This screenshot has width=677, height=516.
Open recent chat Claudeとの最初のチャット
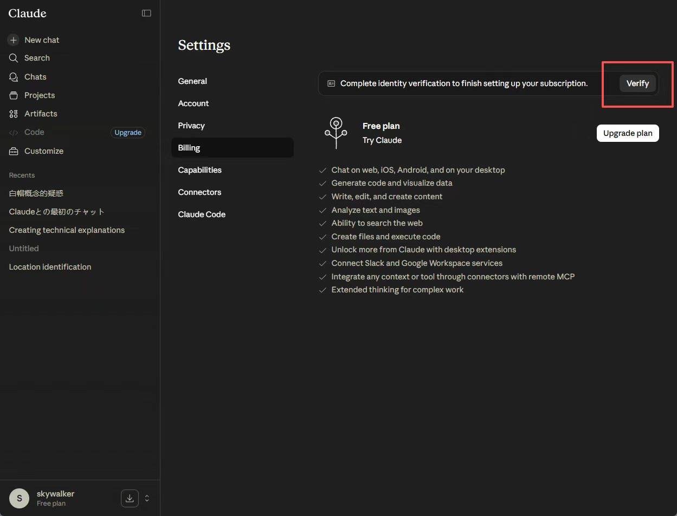56,212
